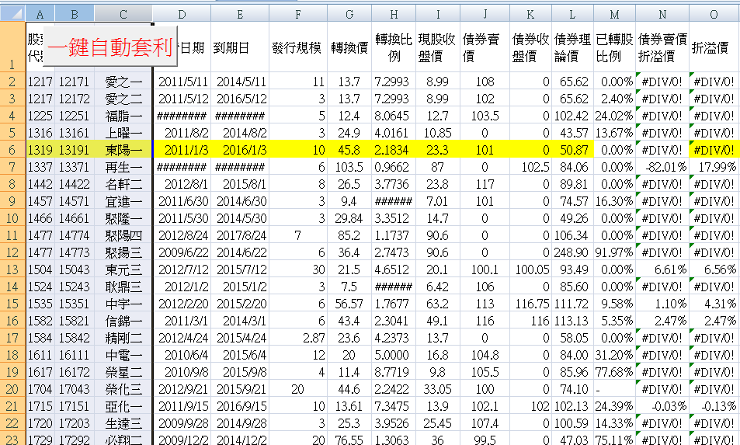Select row 6 header

12,149
